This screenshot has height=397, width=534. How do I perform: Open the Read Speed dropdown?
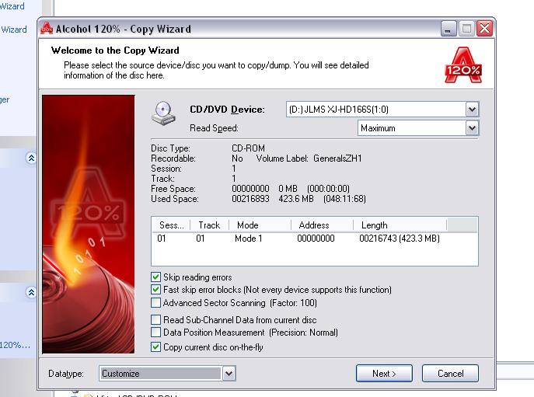(472, 128)
